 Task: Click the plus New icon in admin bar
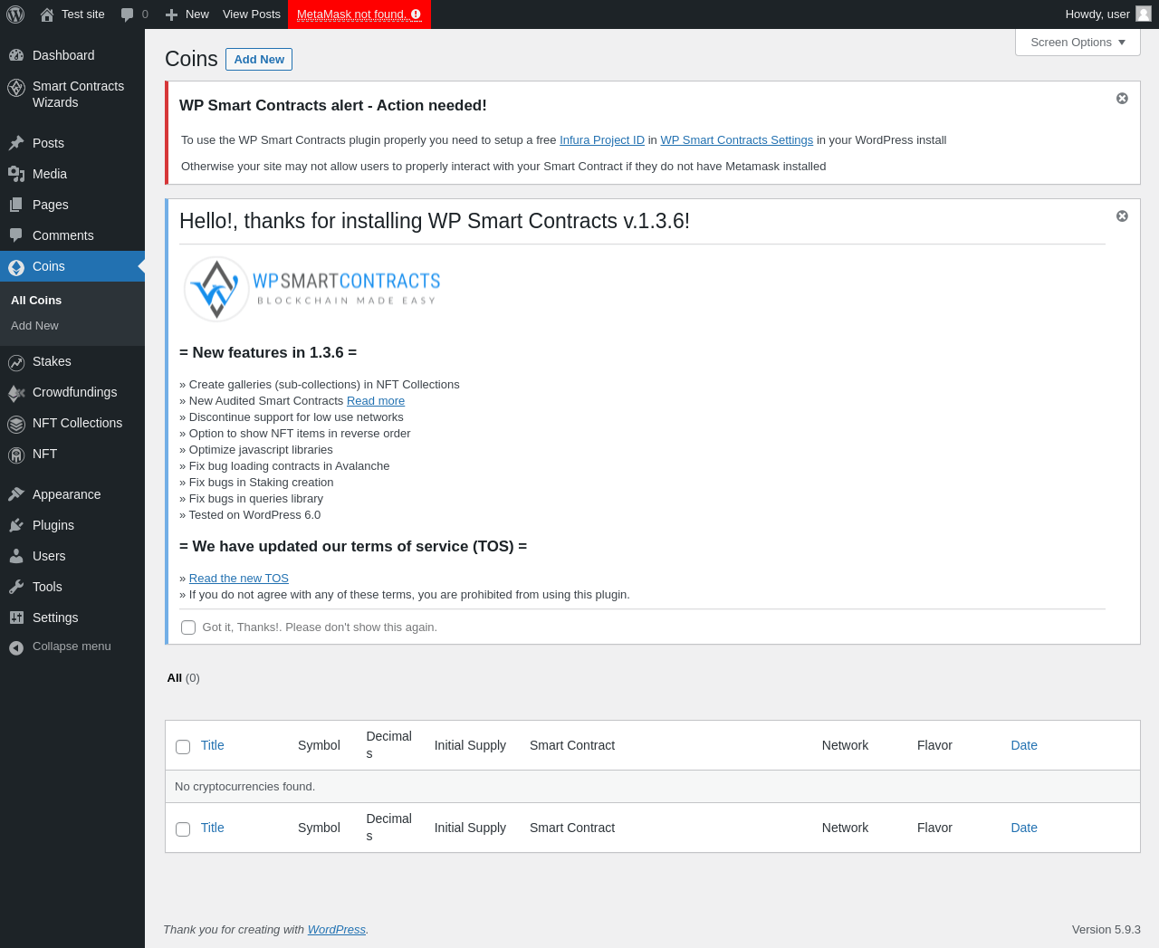pyautogui.click(x=171, y=14)
